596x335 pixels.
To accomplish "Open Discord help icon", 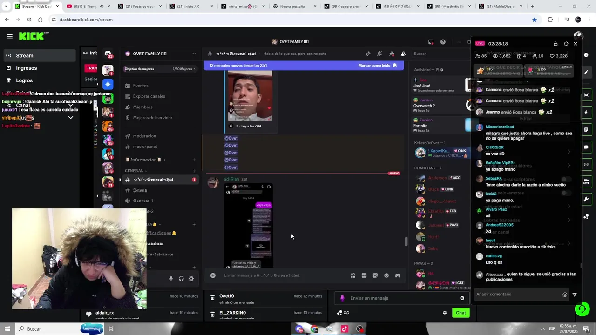I will (443, 42).
